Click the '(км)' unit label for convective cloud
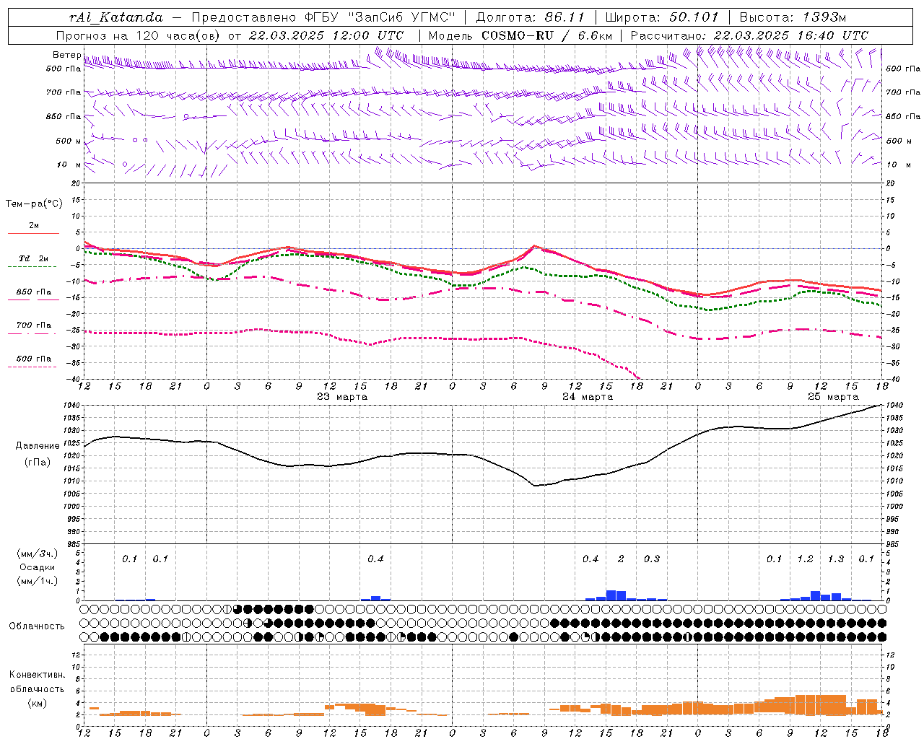This screenshot has width=924, height=739. click(x=38, y=702)
